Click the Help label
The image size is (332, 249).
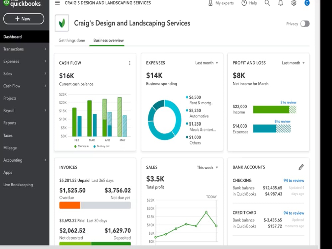click(253, 3)
